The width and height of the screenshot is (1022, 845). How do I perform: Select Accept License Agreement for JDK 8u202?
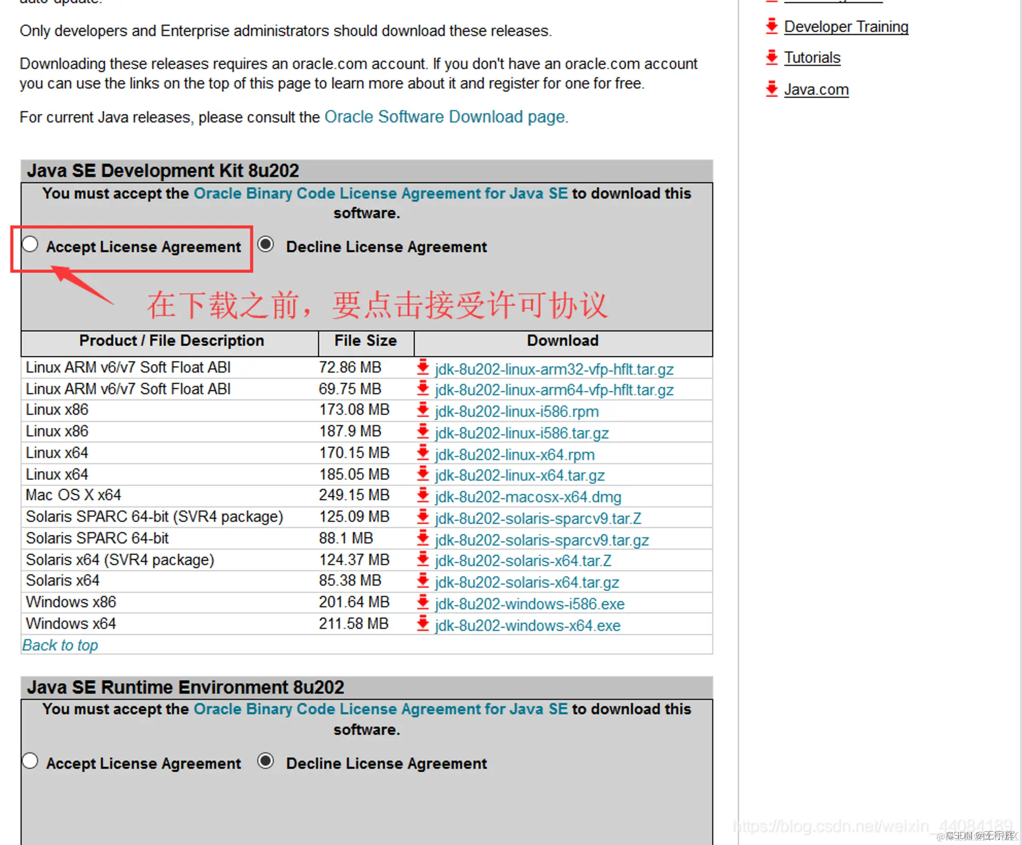(30, 244)
